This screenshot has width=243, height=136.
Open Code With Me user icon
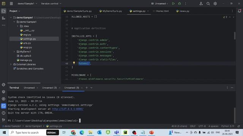coord(201,3)
